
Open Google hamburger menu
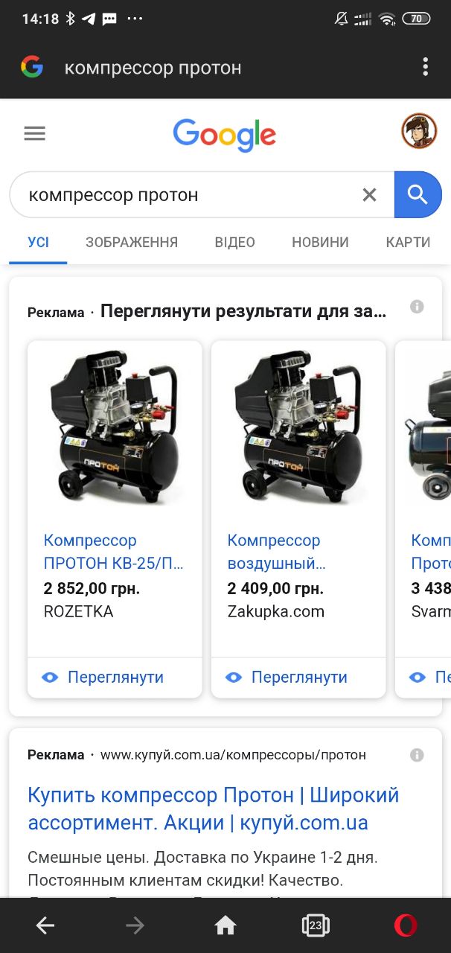click(x=35, y=133)
